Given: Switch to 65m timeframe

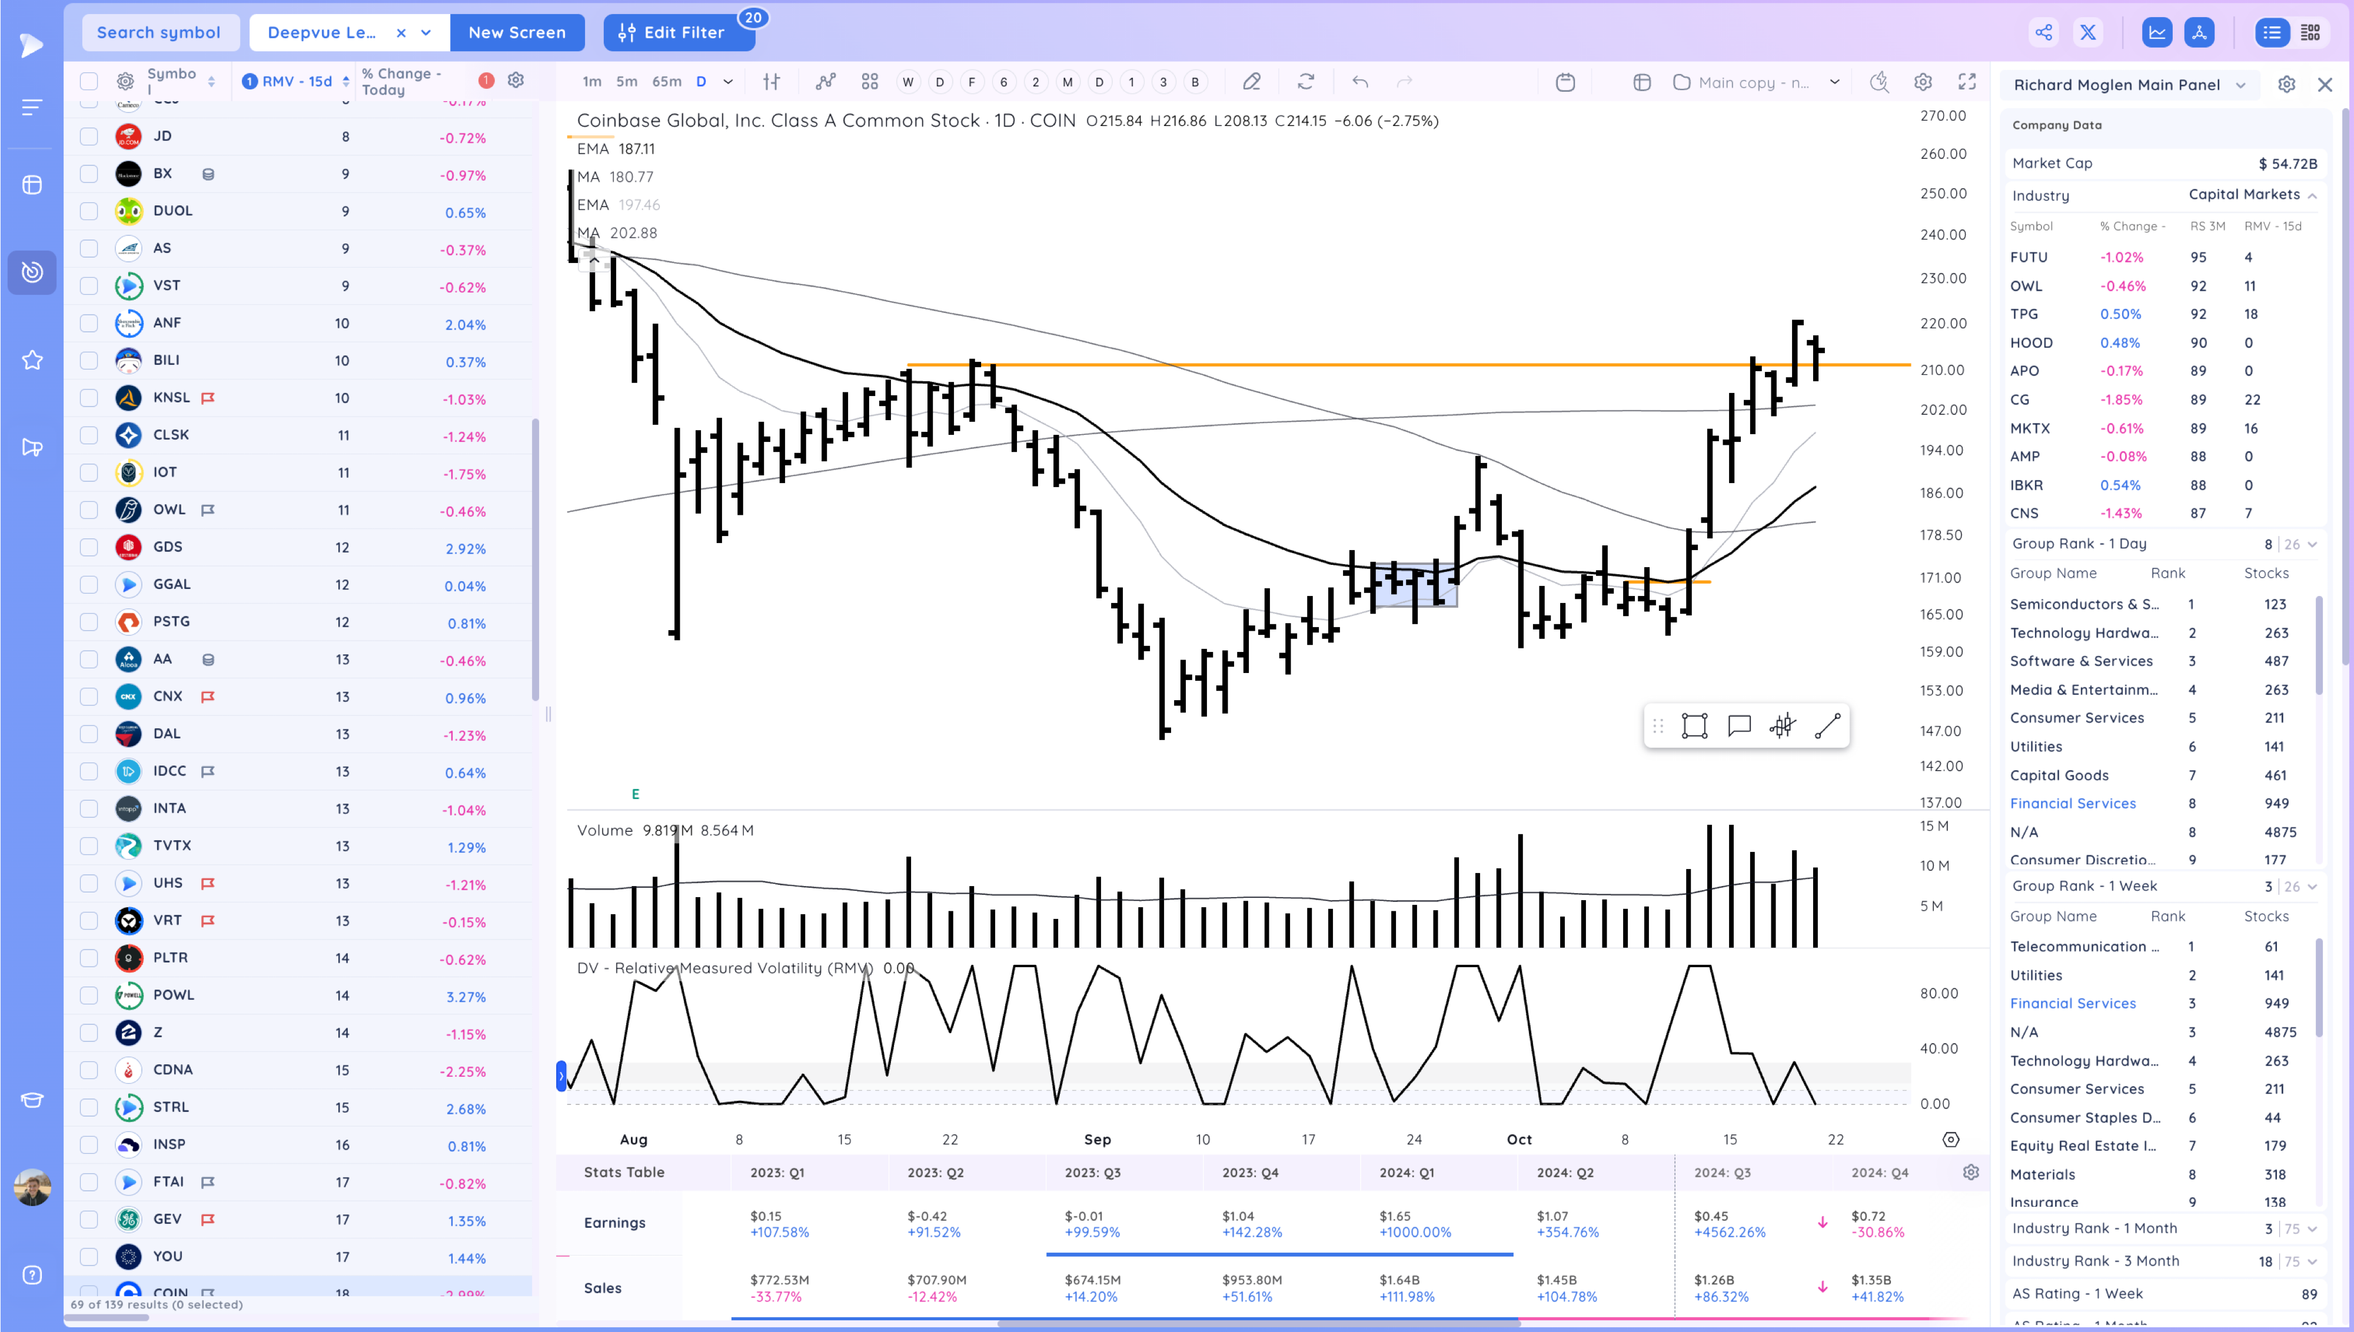Looking at the screenshot, I should tap(666, 82).
